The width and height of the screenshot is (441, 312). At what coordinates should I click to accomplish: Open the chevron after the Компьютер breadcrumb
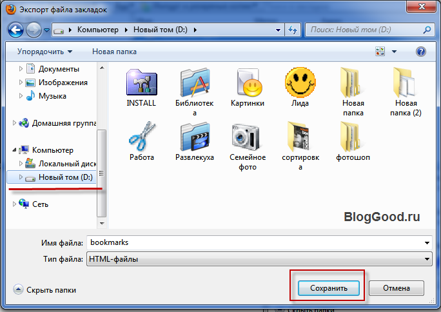click(126, 30)
